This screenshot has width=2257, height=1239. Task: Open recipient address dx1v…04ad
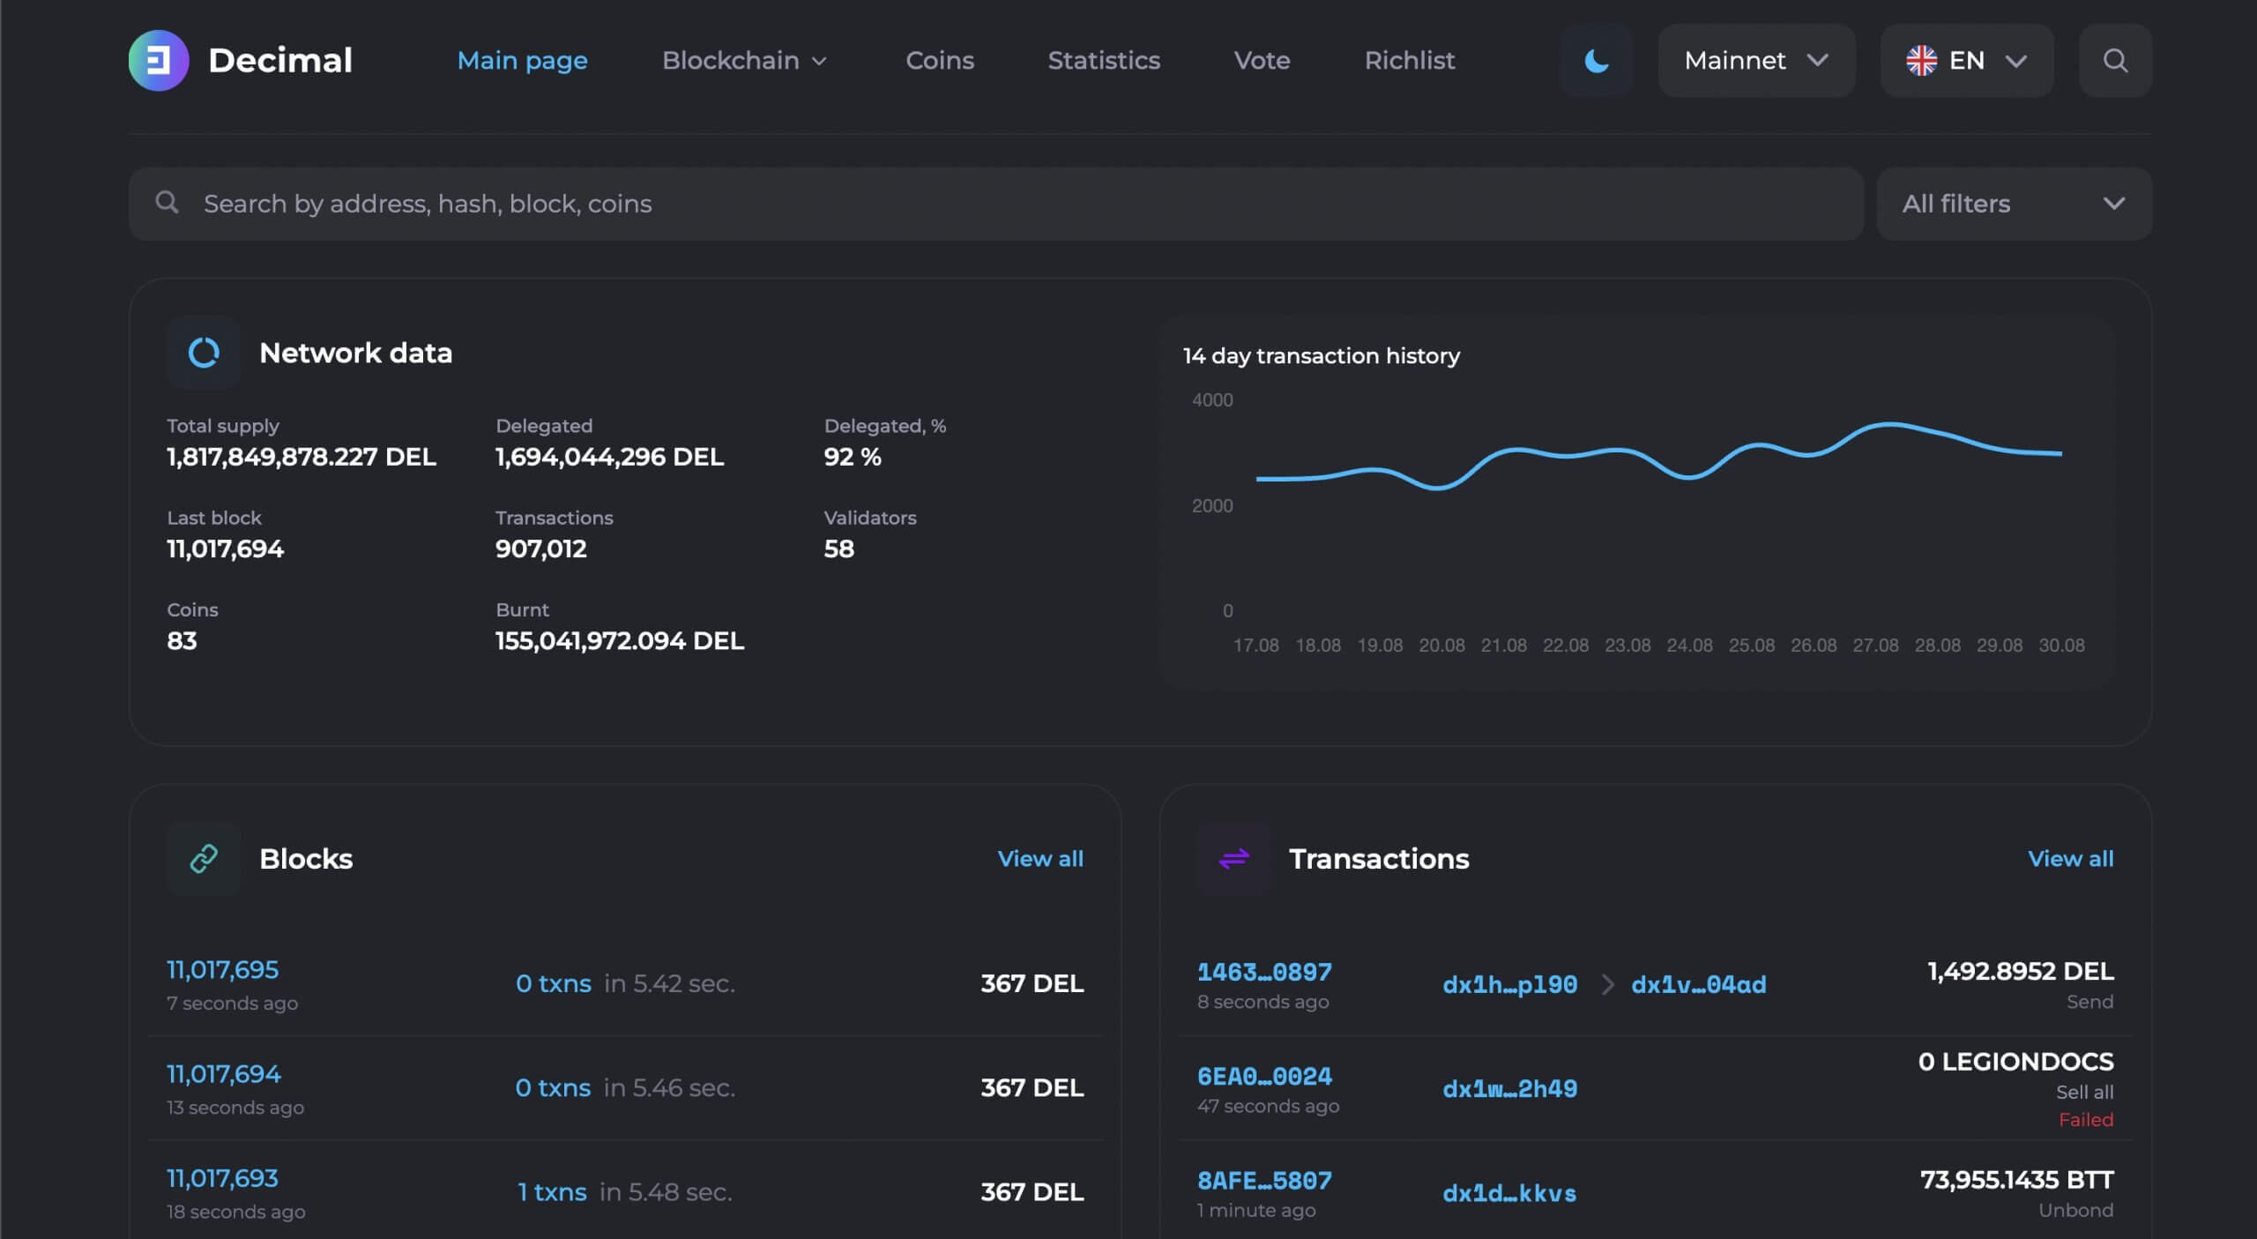(1698, 984)
